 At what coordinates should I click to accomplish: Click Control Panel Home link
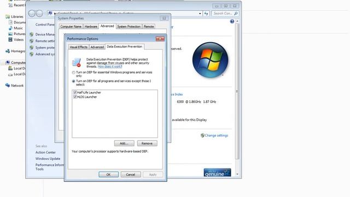click(45, 25)
